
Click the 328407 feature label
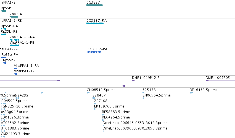tap(99, 95)
